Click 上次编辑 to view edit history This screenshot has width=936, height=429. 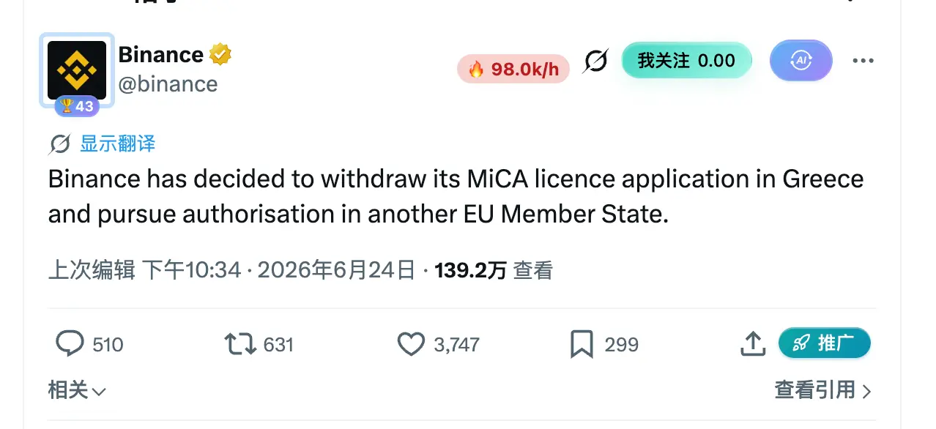coord(92,271)
